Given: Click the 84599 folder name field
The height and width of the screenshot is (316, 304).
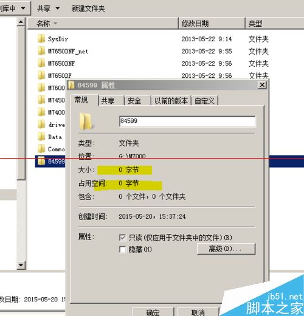Looking at the screenshot, I should [187, 121].
